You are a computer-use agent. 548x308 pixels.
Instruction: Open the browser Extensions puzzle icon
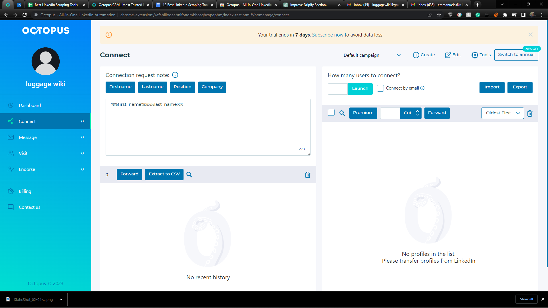pyautogui.click(x=505, y=15)
